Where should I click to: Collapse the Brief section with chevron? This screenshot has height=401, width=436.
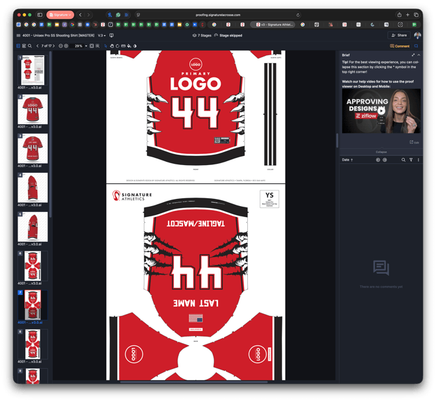point(418,55)
